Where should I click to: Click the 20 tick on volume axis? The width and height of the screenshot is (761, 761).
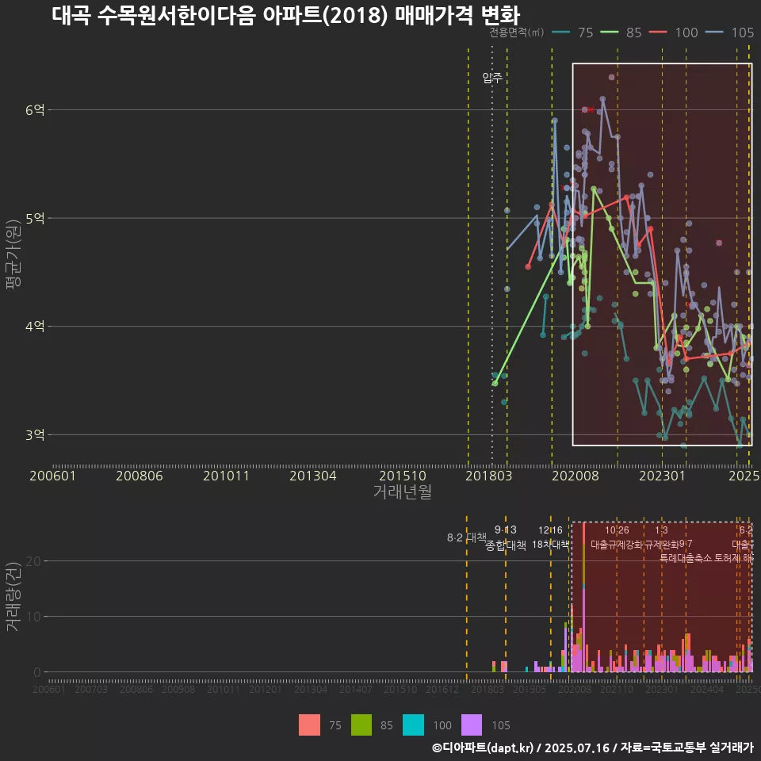(x=33, y=561)
